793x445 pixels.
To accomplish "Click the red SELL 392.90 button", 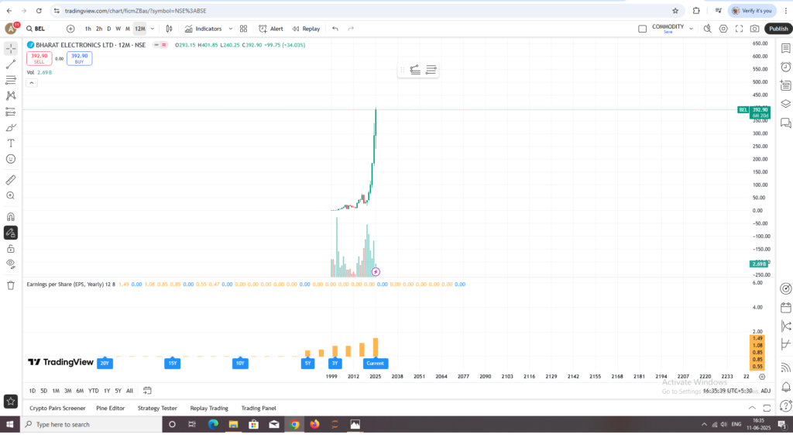I will (x=39, y=59).
